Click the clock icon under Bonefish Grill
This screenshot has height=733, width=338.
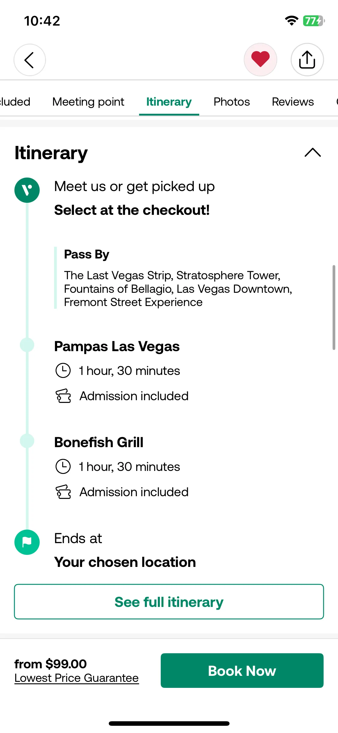pos(63,467)
